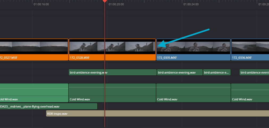Screen dimensions: 269x128
Task: Select bird-ambience-evening.wav clip below 172_0328.MXF
Action: (x=112, y=72)
